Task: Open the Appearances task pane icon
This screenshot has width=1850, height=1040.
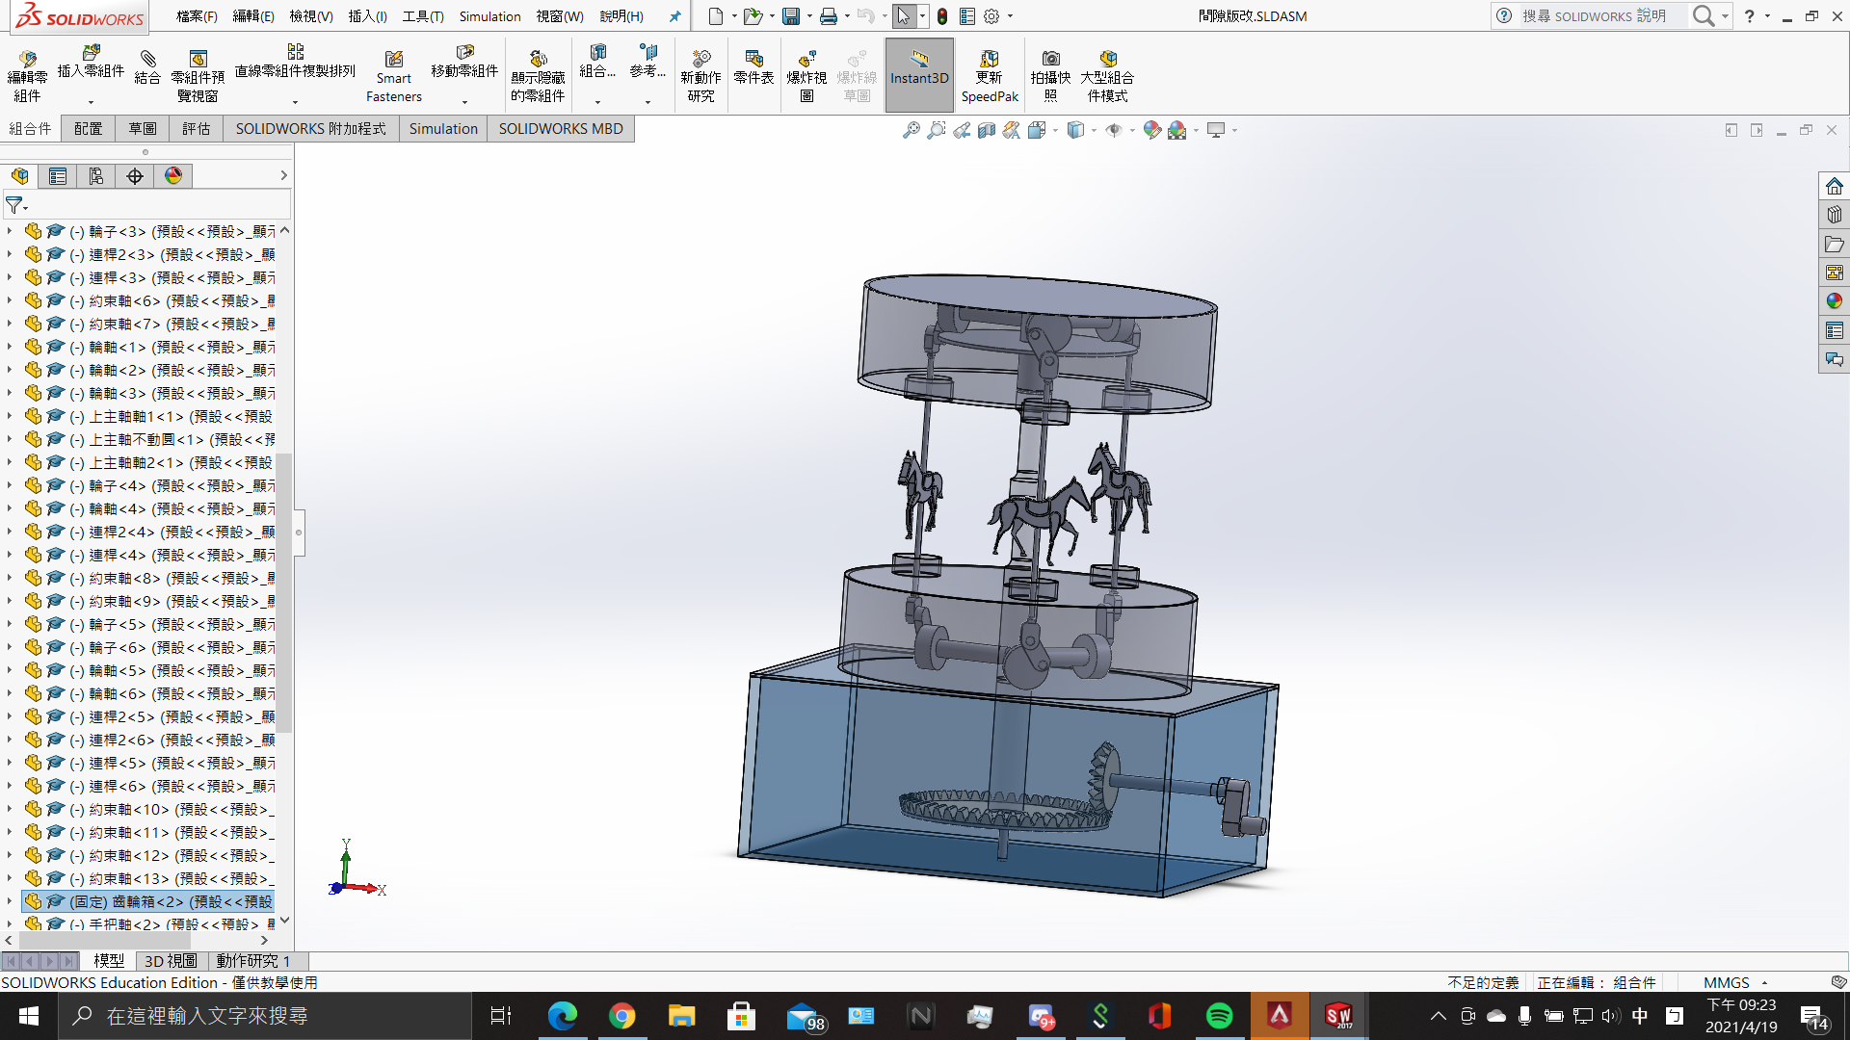Action: pos(1834,301)
